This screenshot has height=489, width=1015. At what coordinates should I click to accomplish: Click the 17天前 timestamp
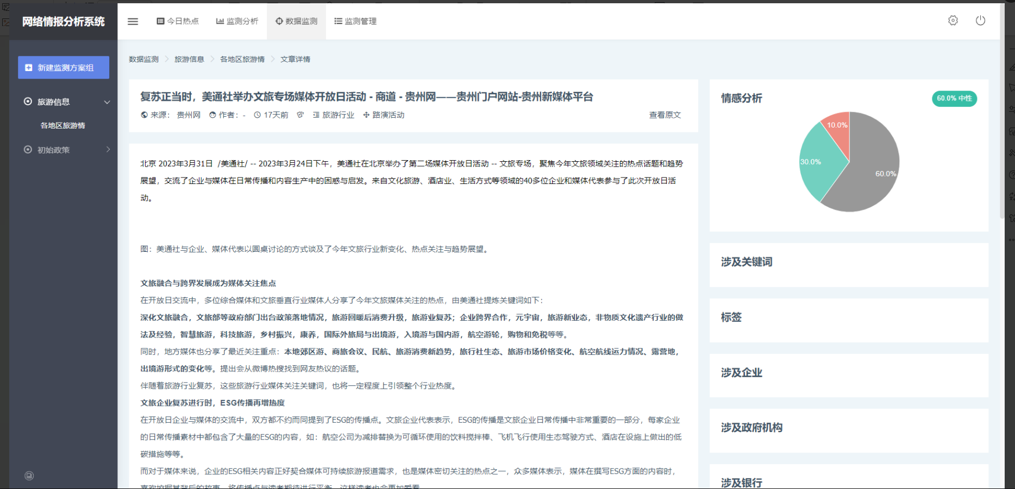276,115
